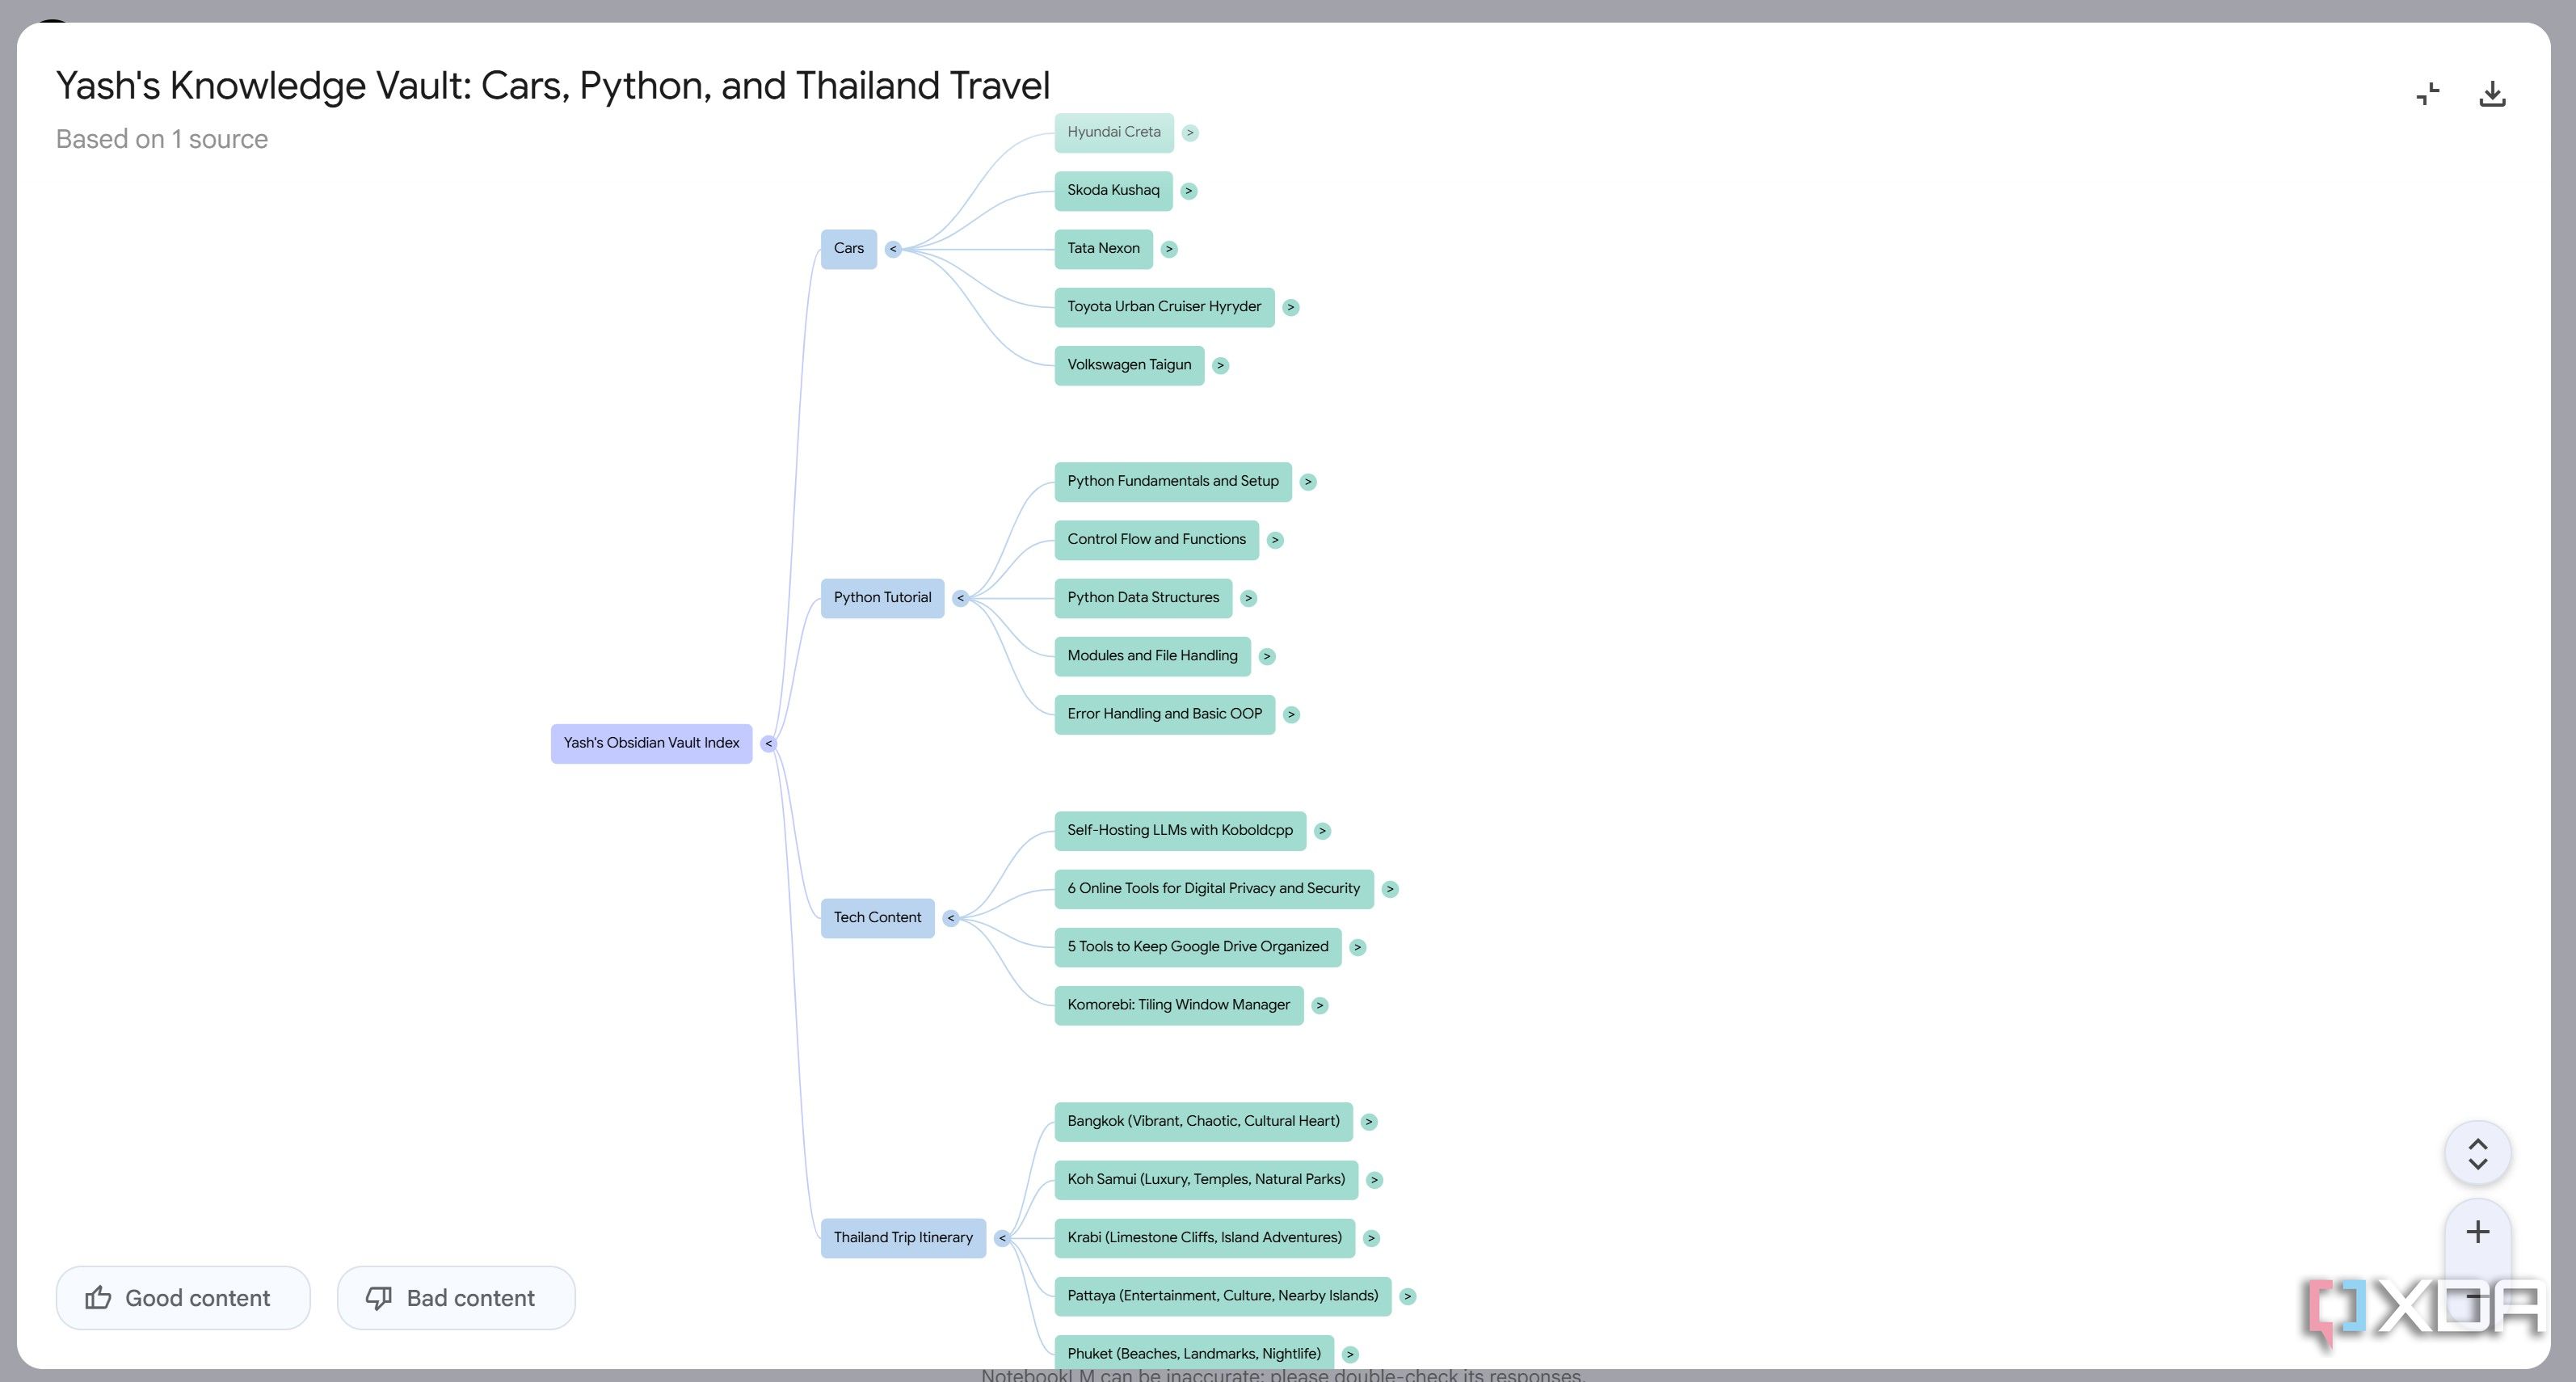Expand Modules and File Handling arrow

coord(1267,656)
